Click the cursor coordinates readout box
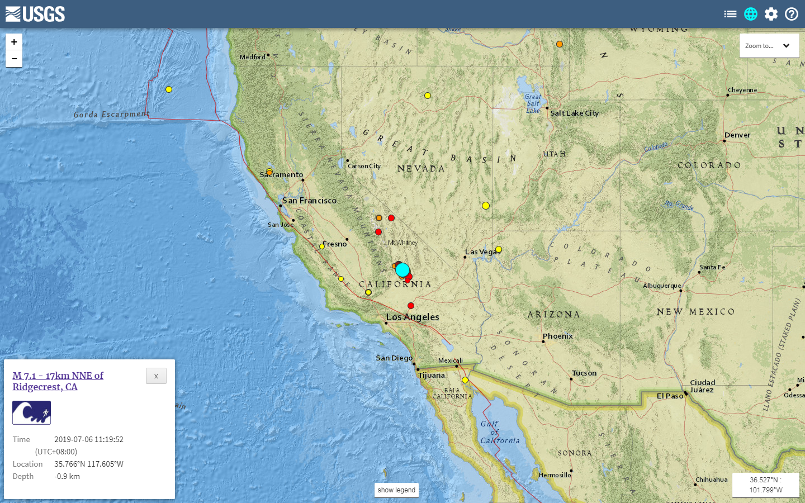805x503 pixels. pyautogui.click(x=766, y=485)
